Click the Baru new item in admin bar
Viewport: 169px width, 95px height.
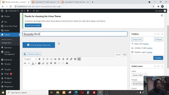click(36, 11)
